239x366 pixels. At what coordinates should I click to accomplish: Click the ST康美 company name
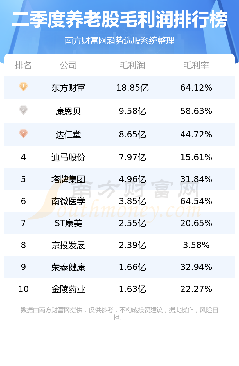68,223
